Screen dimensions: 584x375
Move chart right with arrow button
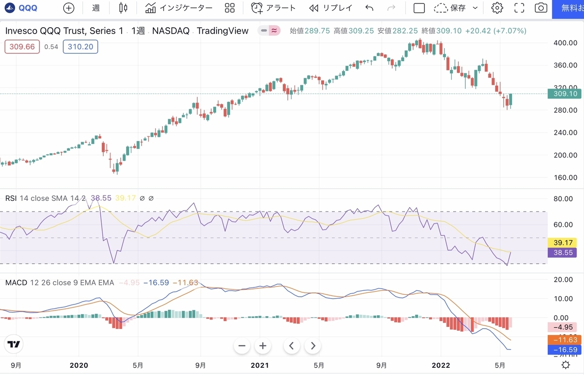click(313, 346)
